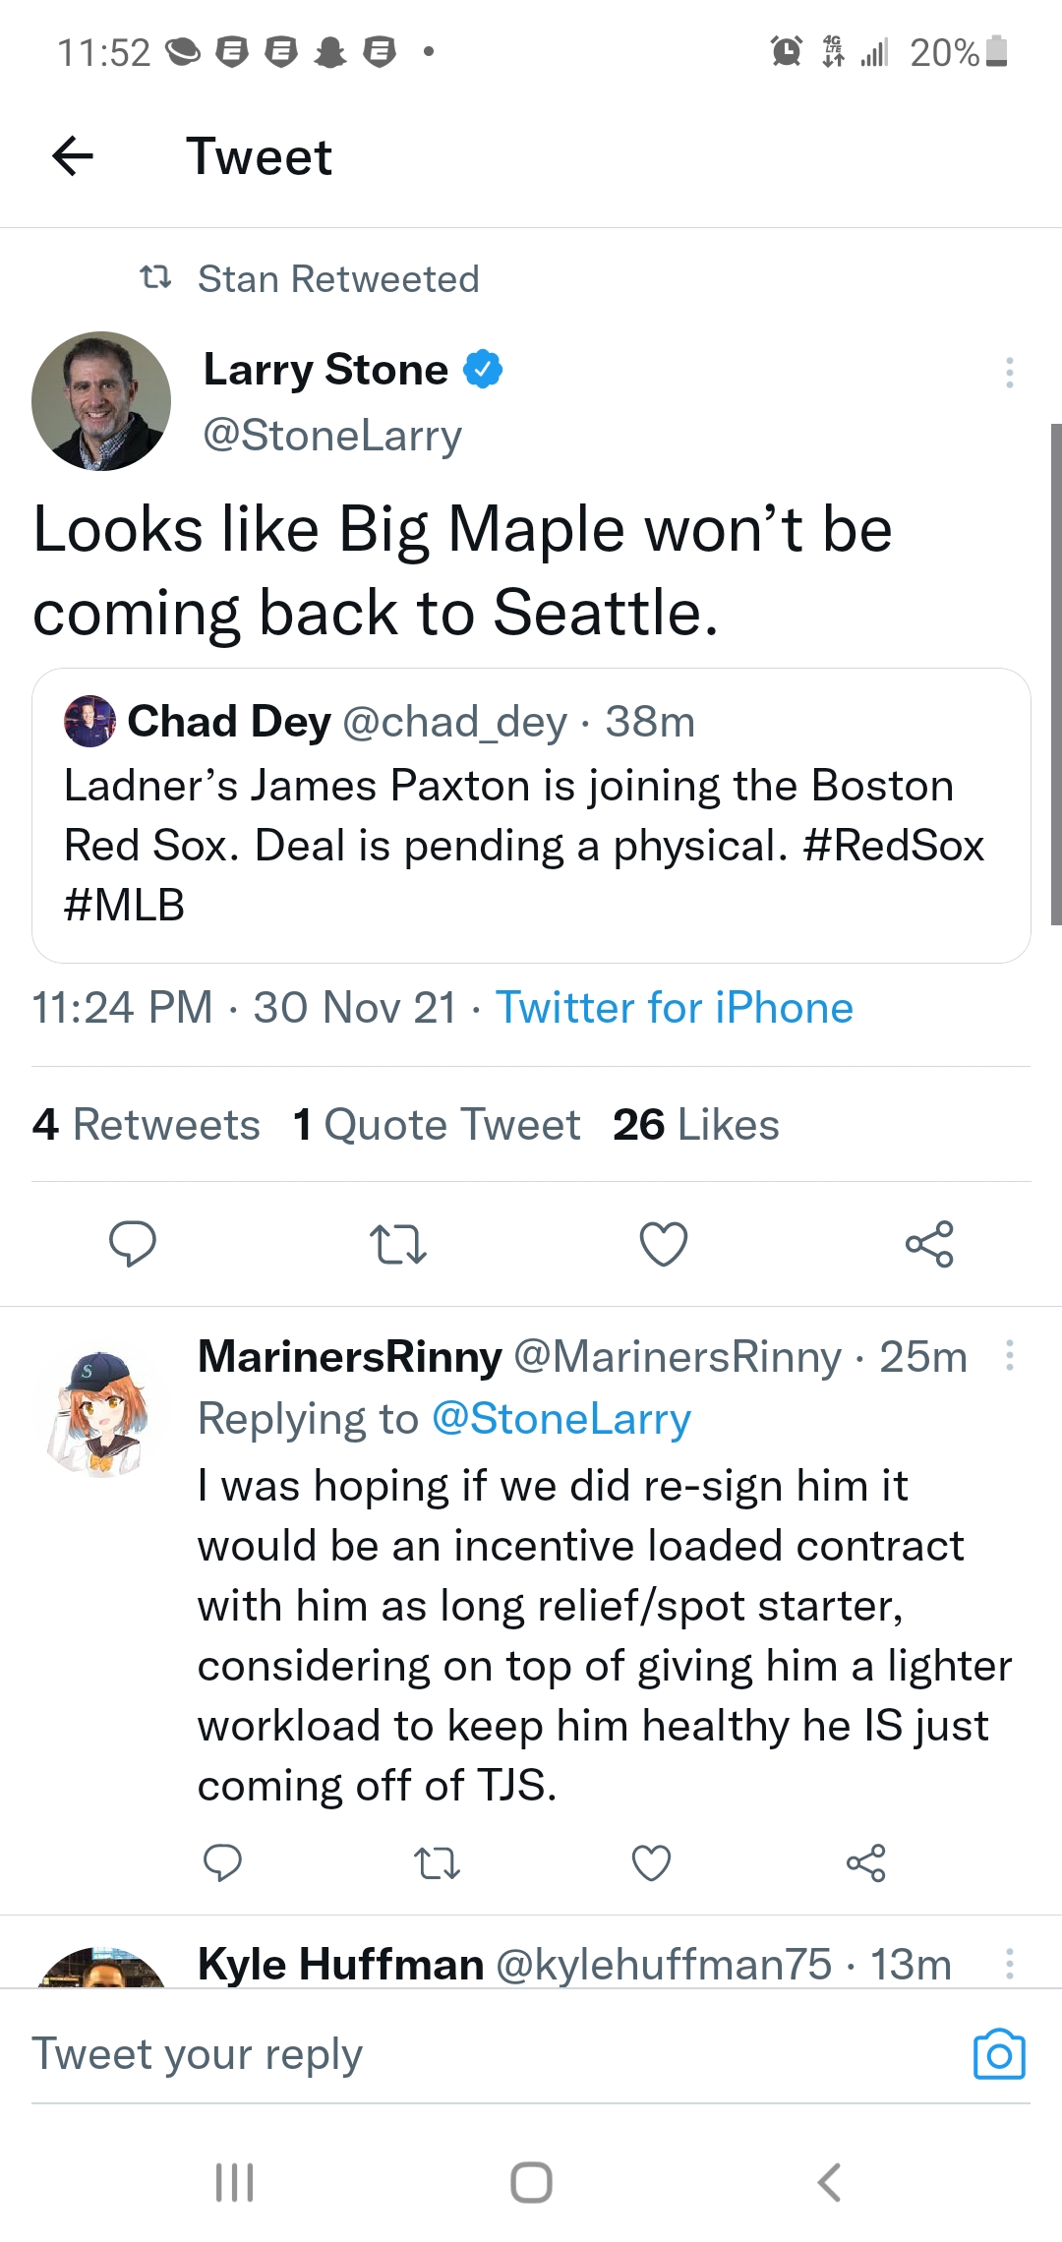Retweet MarinersRinny's reply
Image resolution: width=1062 pixels, height=2242 pixels.
click(437, 1862)
